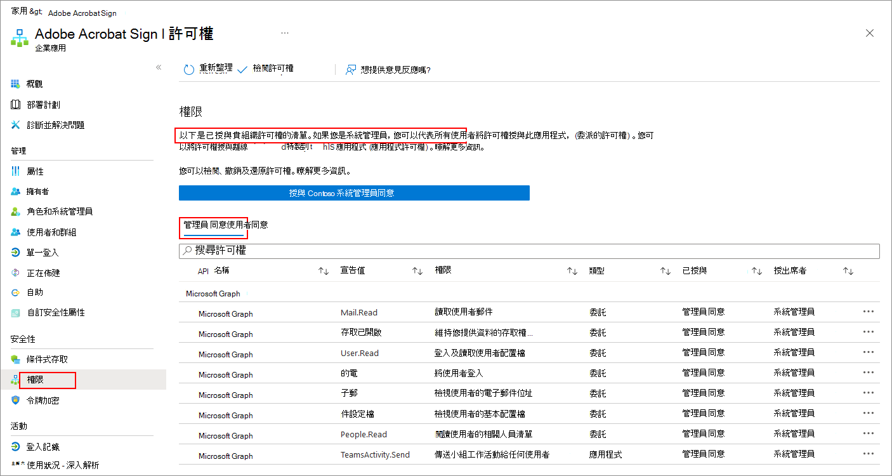
Task: Open more options for the 存取已開啟 row
Action: click(x=869, y=332)
